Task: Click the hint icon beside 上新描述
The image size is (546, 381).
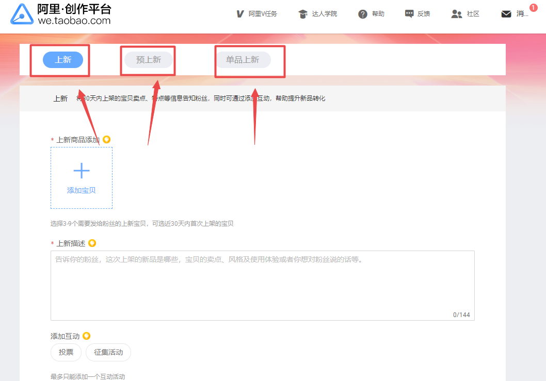Action: click(92, 243)
